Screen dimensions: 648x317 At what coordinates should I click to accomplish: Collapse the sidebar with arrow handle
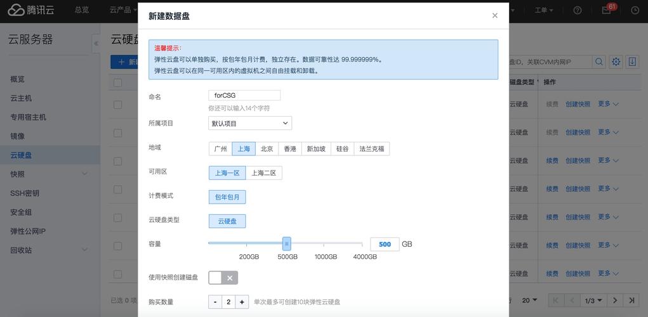pos(95,43)
